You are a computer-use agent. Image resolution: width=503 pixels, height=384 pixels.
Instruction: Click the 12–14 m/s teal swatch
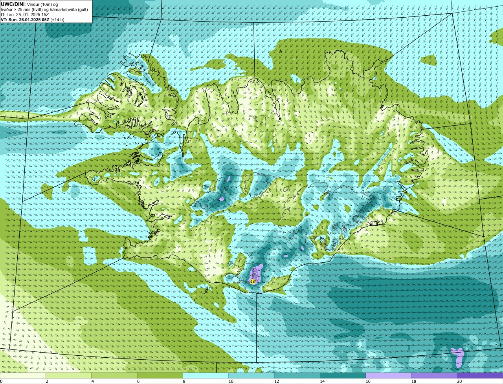297,376
